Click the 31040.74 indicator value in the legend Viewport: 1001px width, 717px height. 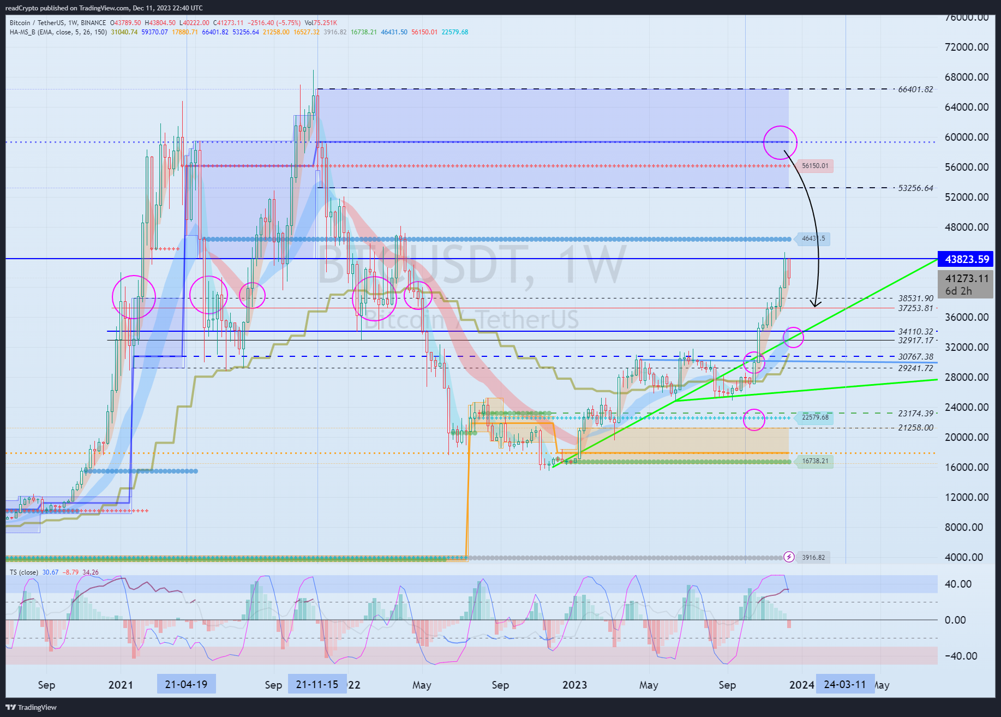(x=124, y=32)
